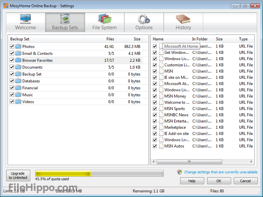The height and width of the screenshot is (197, 263).
Task: Click folder icon of the 0/0 'Backup Set' row
Action: click(x=18, y=74)
